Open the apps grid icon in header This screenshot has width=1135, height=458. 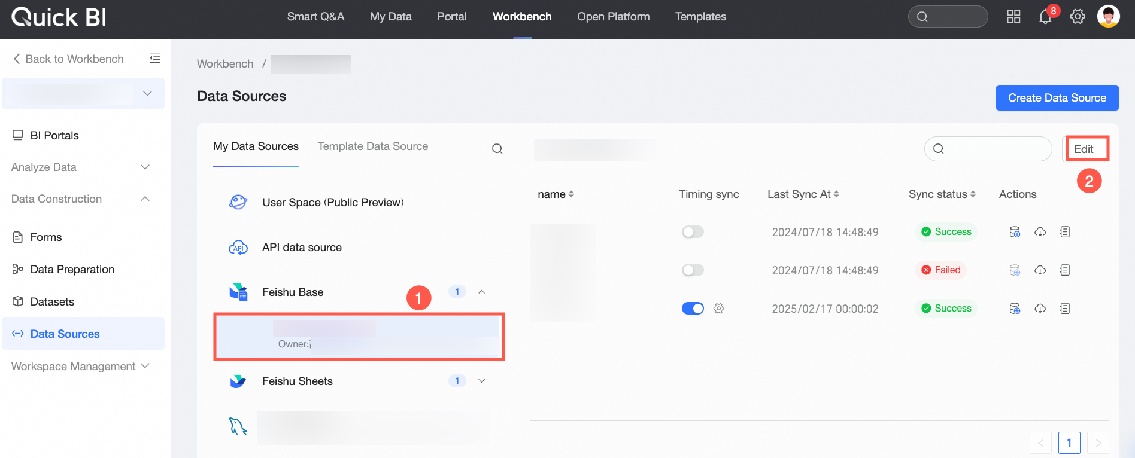(1013, 17)
